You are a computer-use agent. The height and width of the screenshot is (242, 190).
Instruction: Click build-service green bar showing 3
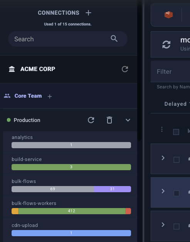(x=71, y=167)
